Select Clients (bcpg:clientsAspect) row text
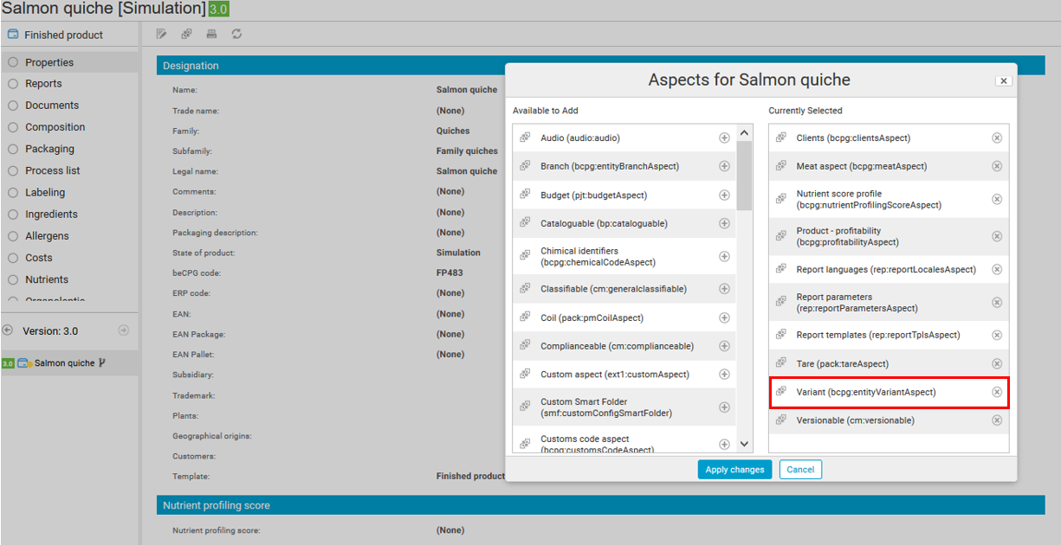 tap(853, 138)
